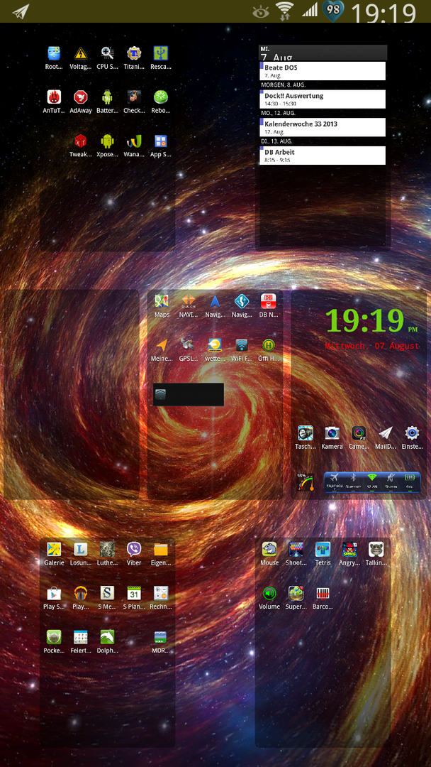Launch Camera FX app
The width and height of the screenshot is (431, 767).
point(359,433)
